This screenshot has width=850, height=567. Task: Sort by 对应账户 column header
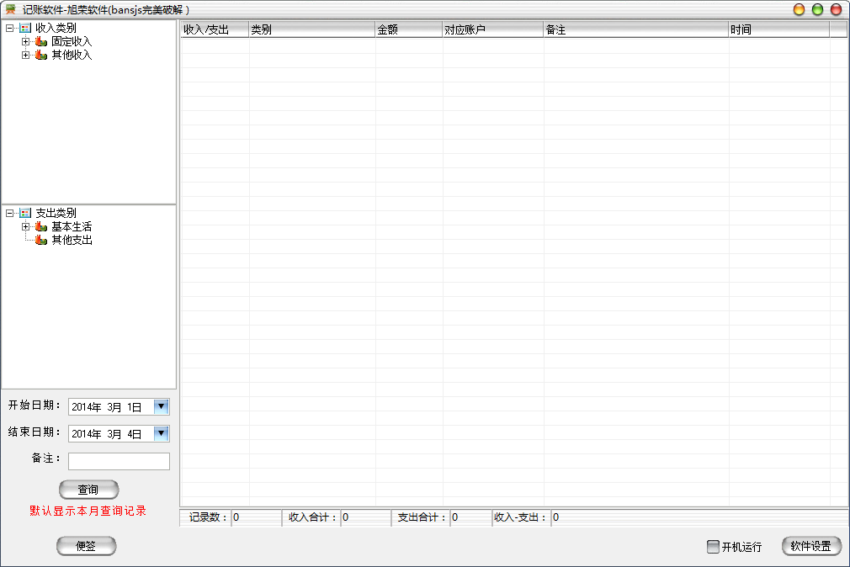493,29
